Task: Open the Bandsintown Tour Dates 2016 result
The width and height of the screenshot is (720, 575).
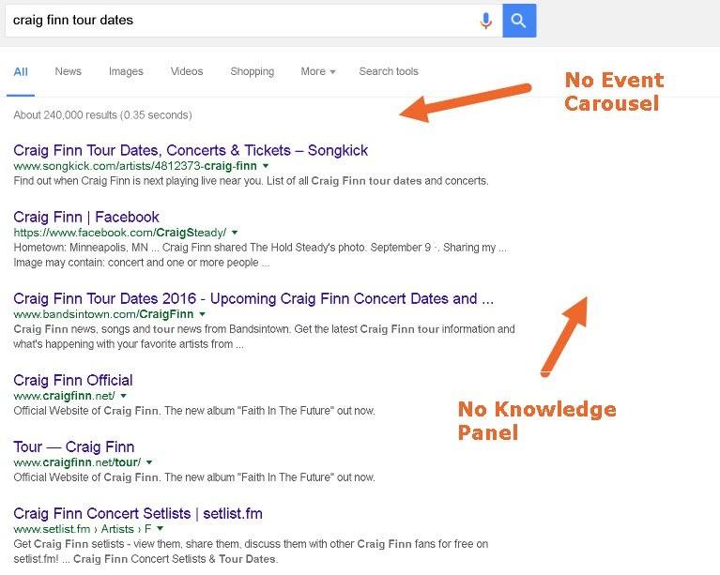Action: tap(253, 298)
